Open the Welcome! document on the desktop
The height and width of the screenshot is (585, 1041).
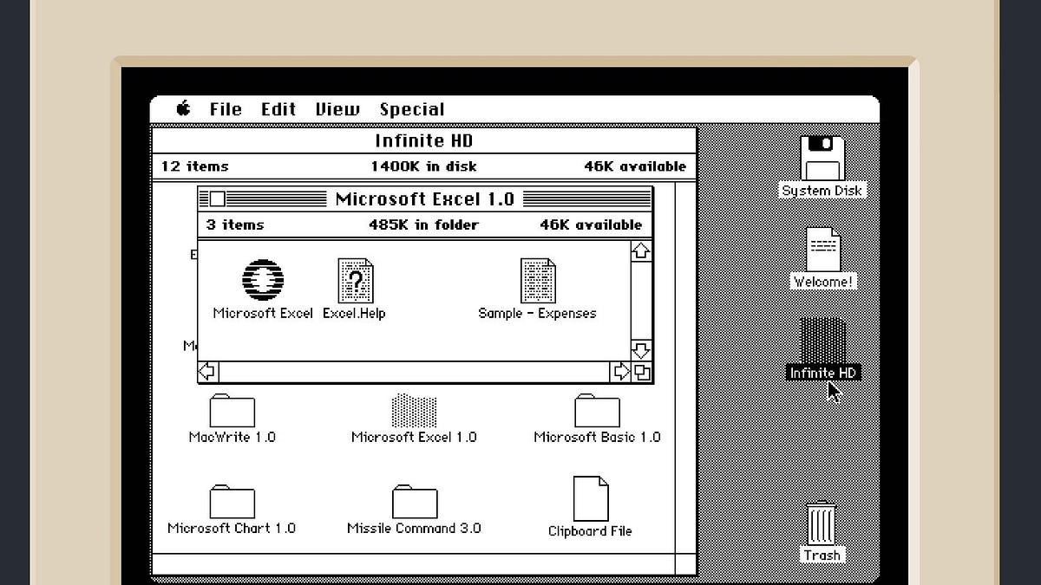821,252
